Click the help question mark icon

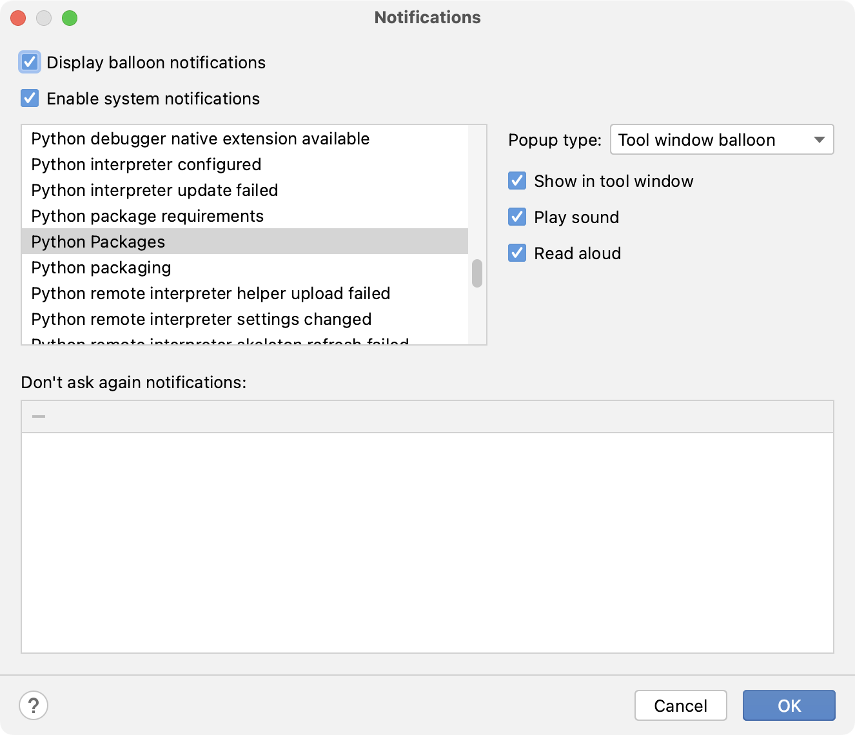coord(34,705)
